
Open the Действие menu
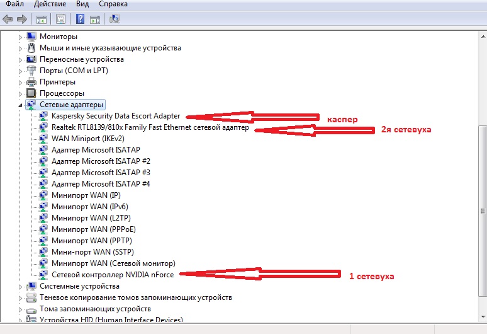[50, 4]
